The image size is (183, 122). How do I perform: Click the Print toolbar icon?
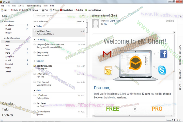(43, 10)
